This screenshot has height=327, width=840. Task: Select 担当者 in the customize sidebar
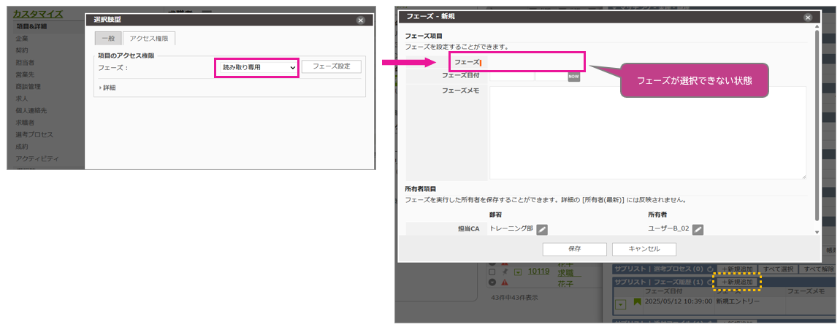coord(25,63)
